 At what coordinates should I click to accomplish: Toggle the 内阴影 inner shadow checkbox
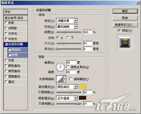tap(6, 28)
